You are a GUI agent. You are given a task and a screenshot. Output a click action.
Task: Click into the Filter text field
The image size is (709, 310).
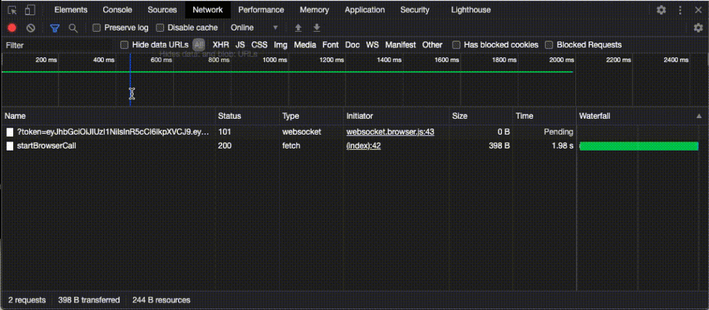[59, 45]
